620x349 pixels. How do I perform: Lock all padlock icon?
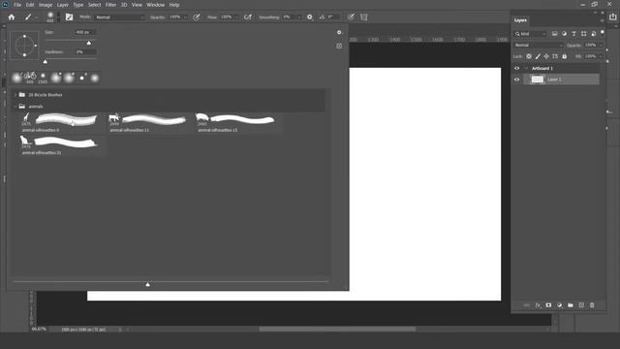pyautogui.click(x=564, y=56)
